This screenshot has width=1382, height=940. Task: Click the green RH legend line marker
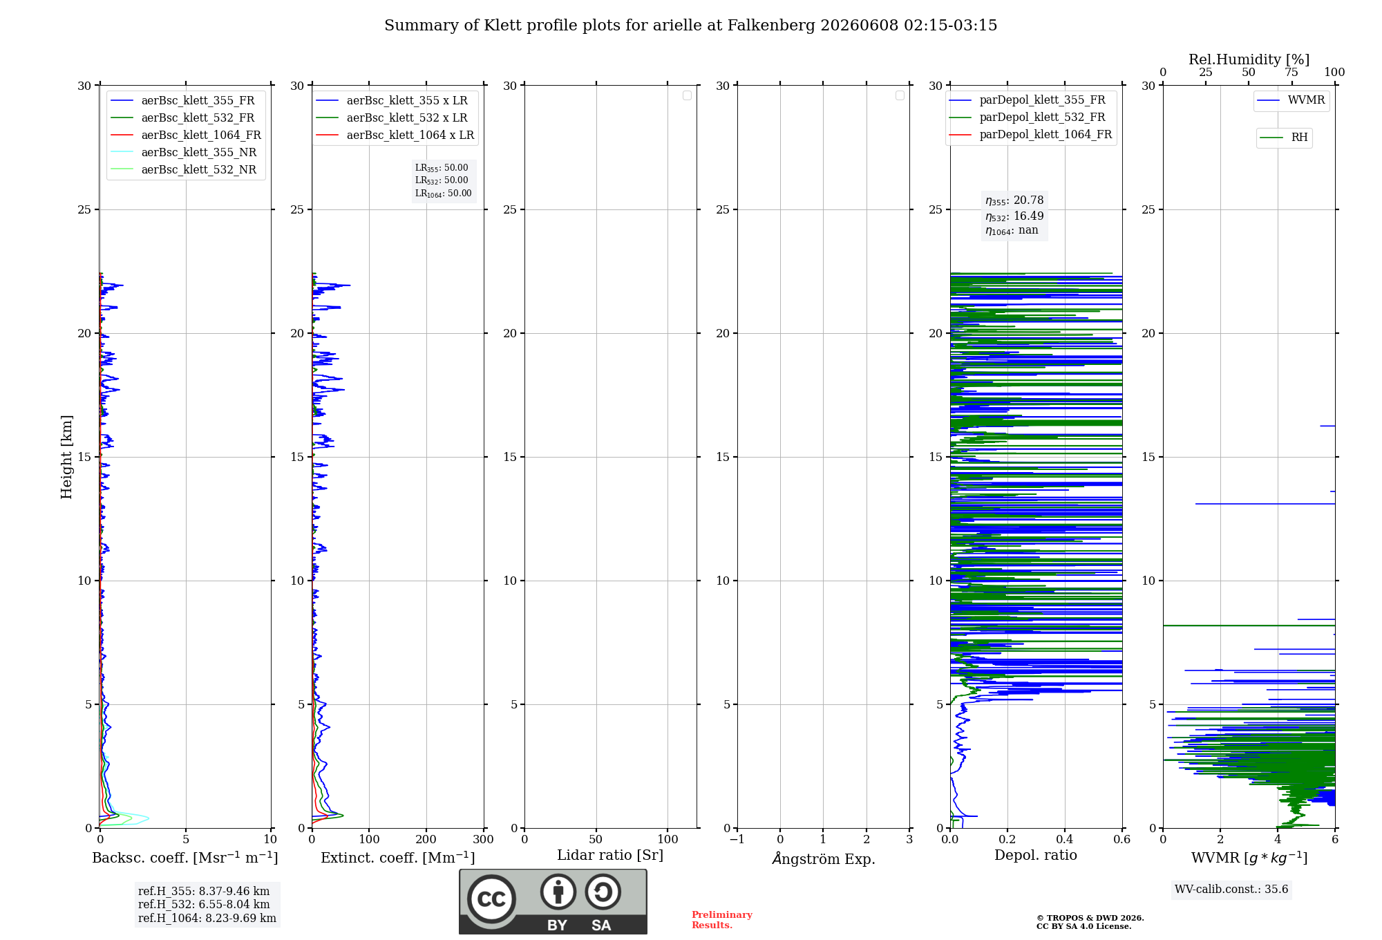tap(1271, 138)
